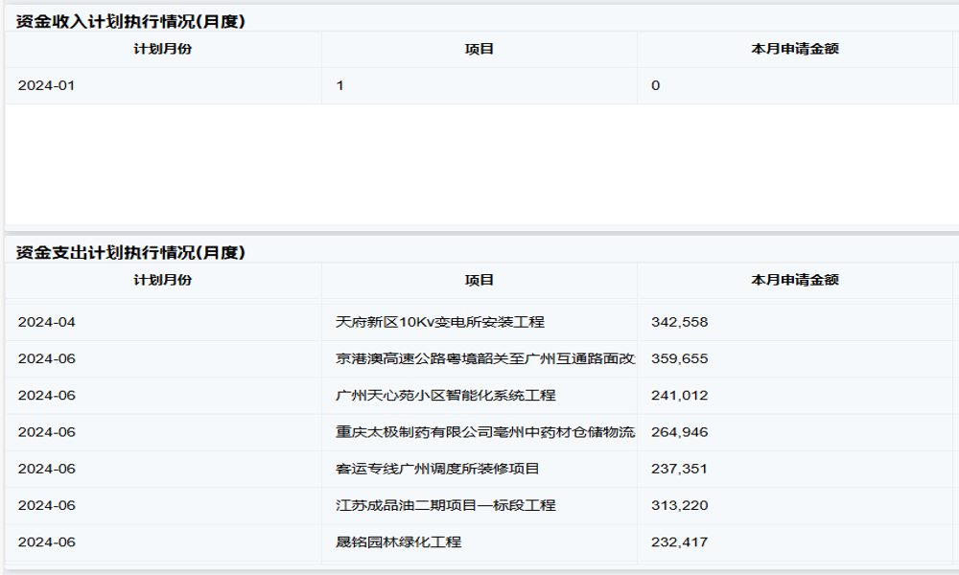Click 项目 header in expense plan table
Viewport: 959px width, 575px height.
[x=479, y=280]
